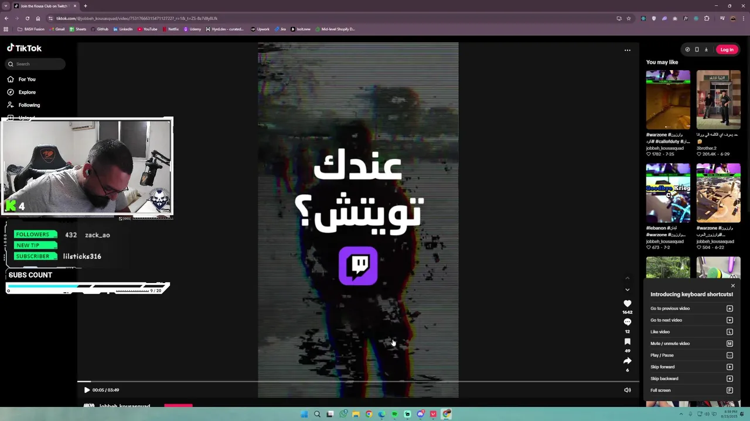Click the Skip backward key icon

729,378
